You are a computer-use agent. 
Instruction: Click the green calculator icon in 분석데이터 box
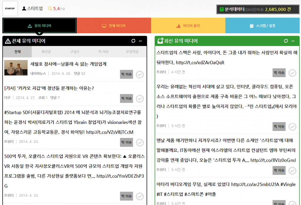coord(222,9)
